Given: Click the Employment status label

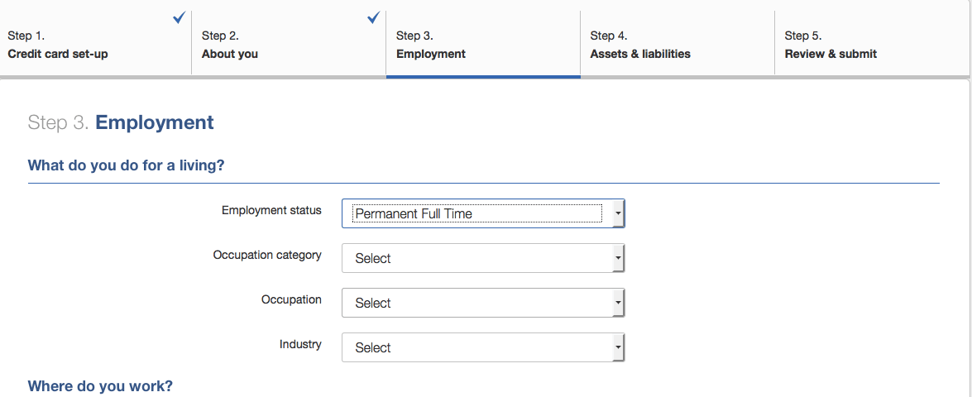Looking at the screenshot, I should point(271,211).
